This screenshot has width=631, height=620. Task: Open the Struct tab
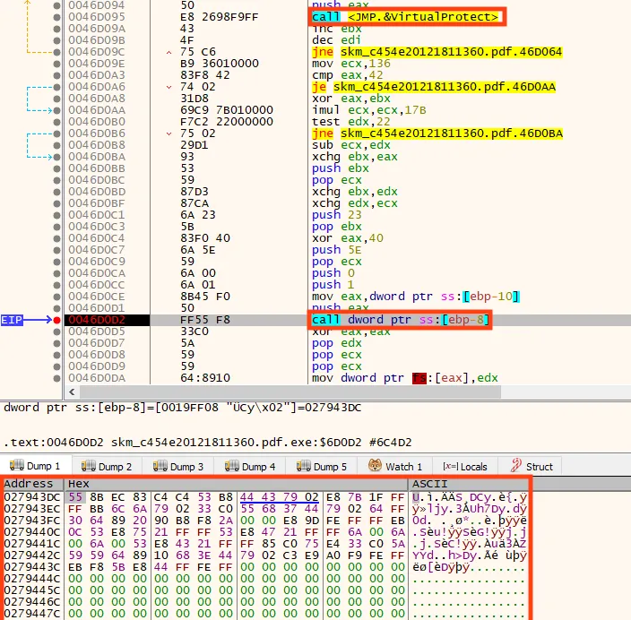coord(531,466)
